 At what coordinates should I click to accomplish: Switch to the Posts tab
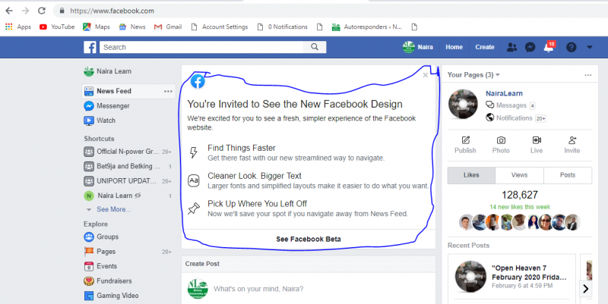(x=566, y=175)
